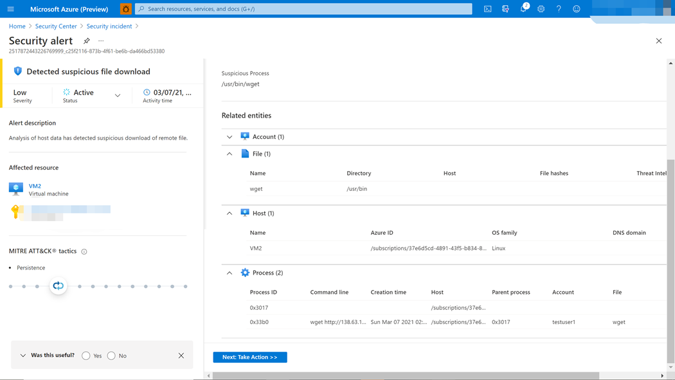Close the Security alert blade
The image size is (675, 380).
tap(659, 41)
